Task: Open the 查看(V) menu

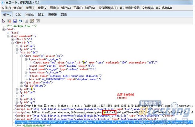Action: (43, 8)
